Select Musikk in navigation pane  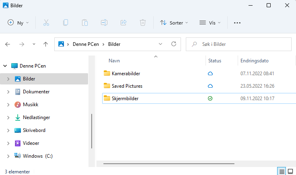31,105
